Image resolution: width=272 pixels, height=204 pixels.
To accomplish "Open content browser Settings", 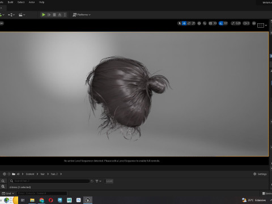I will (x=260, y=174).
